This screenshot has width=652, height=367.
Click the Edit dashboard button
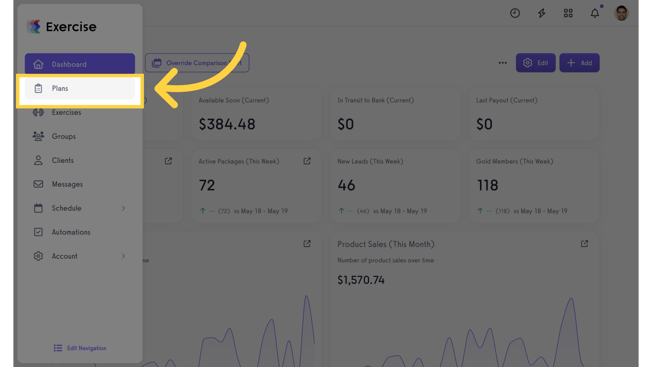(x=536, y=63)
